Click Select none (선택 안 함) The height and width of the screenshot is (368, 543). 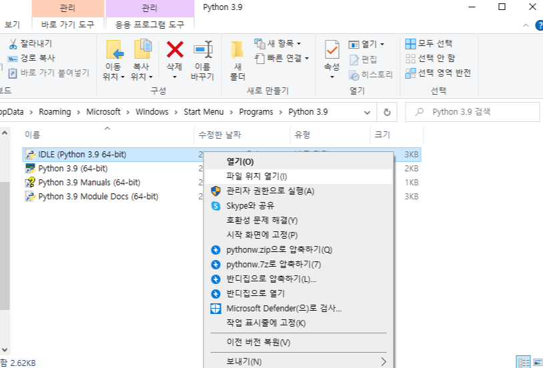430,58
